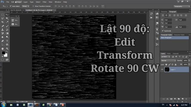The width and height of the screenshot is (191, 107).
Task: Select the Blur tool
Action: (x=2, y=37)
